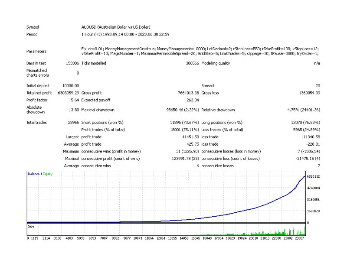This screenshot has height=260, width=347.
Task: Click the 6320112 value on chart axis
Action: coord(313,176)
